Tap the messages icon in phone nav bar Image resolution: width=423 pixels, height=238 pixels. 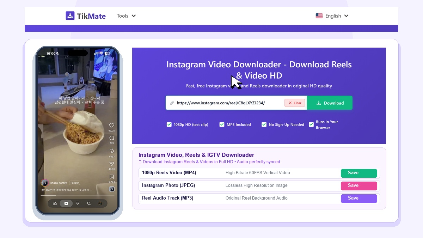coord(78,203)
